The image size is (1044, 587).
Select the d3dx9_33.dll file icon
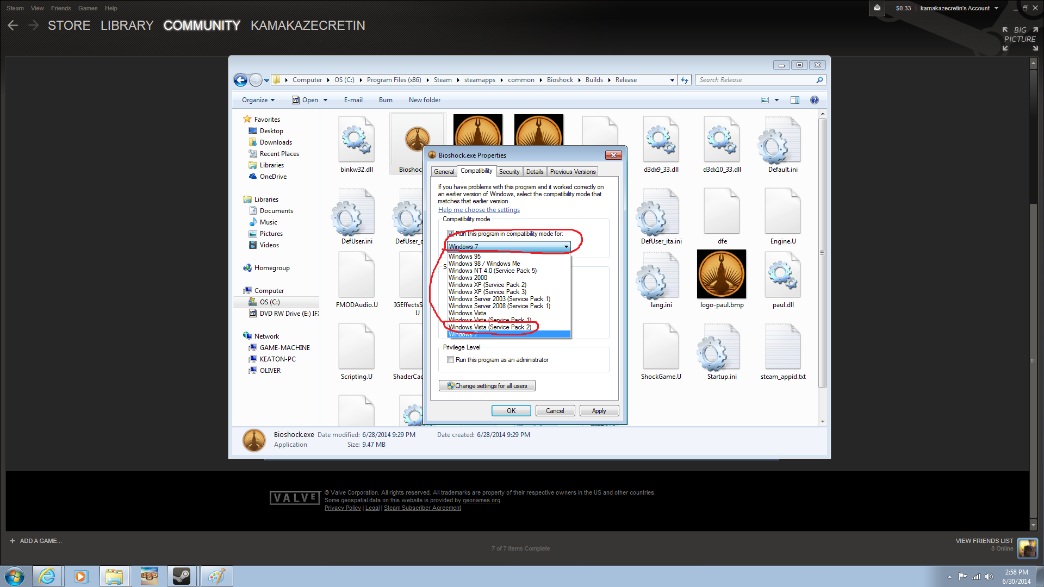(661, 140)
